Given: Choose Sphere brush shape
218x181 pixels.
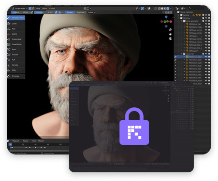Looking at the screenshot, I should 70,12.
